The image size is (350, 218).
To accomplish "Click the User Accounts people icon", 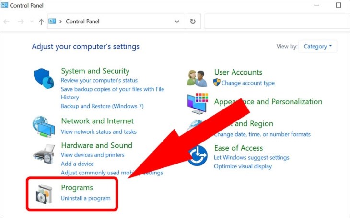I will pyautogui.click(x=197, y=78).
